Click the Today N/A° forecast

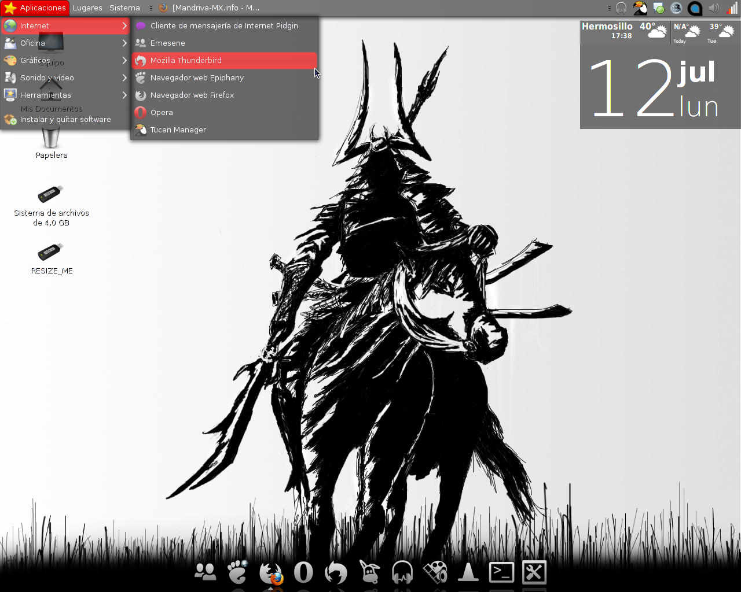coord(687,33)
